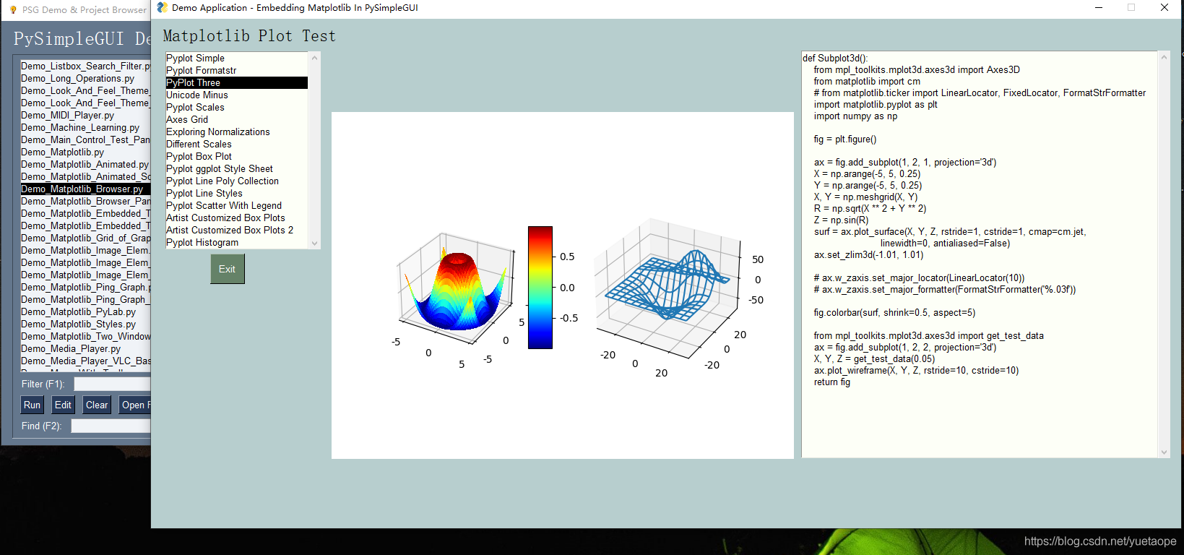1184x555 pixels.
Task: Choose Pyplot Line Styles entry
Action: pyautogui.click(x=237, y=193)
